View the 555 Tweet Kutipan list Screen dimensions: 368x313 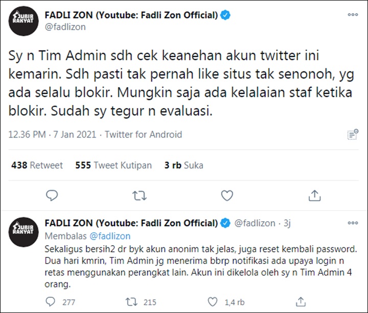click(113, 165)
